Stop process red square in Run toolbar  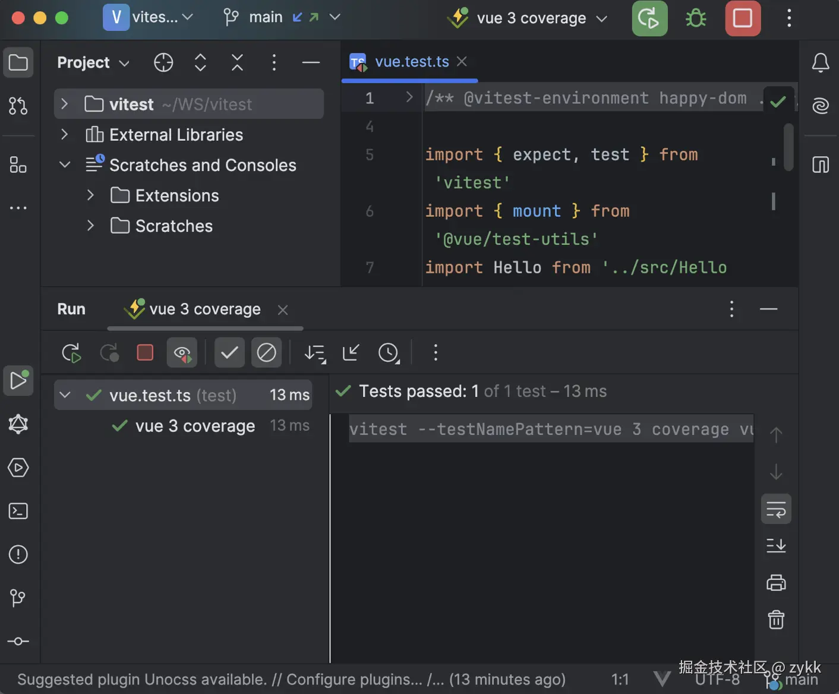[x=145, y=353]
